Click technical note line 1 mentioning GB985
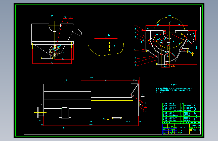 (x=174, y=88)
